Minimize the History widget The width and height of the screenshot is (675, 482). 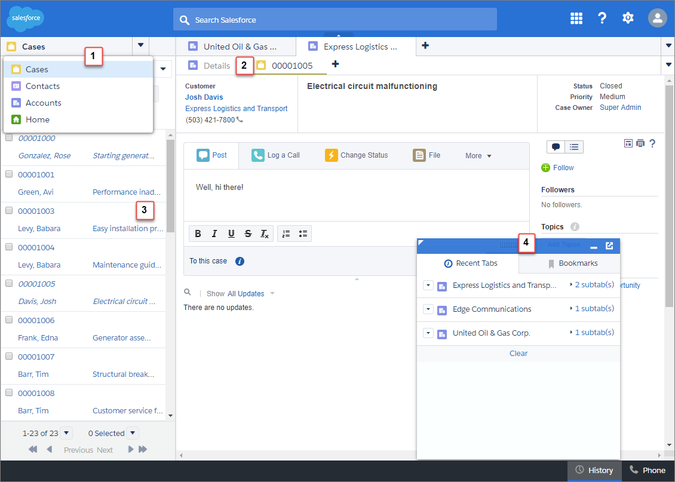(x=594, y=246)
